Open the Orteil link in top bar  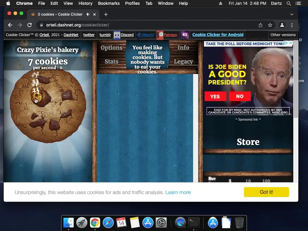[44, 35]
